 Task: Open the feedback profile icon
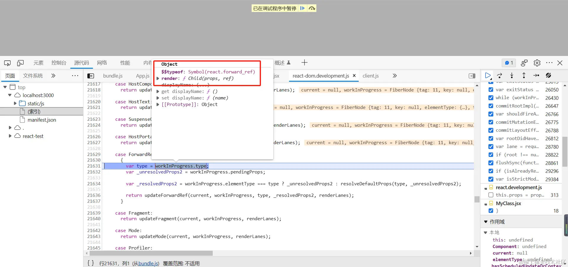point(524,63)
